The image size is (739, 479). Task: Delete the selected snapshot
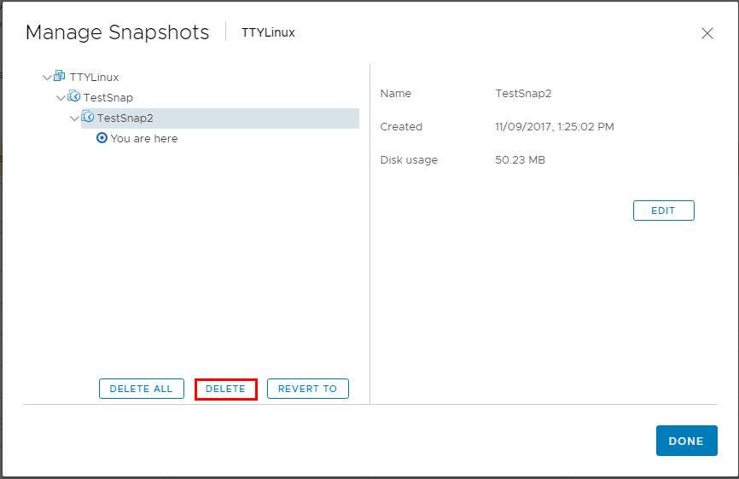click(x=225, y=389)
